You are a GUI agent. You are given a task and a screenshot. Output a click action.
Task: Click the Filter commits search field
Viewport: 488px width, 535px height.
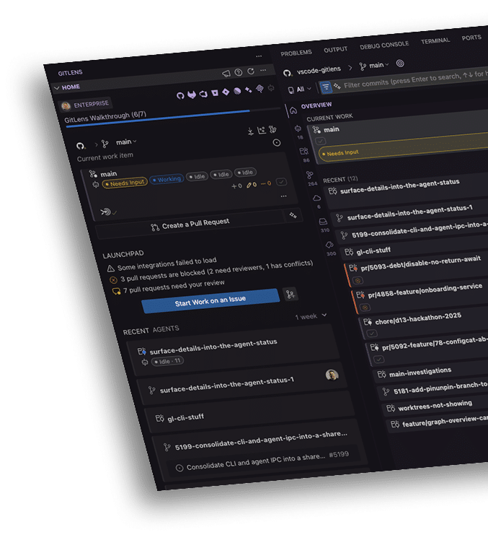tap(415, 79)
